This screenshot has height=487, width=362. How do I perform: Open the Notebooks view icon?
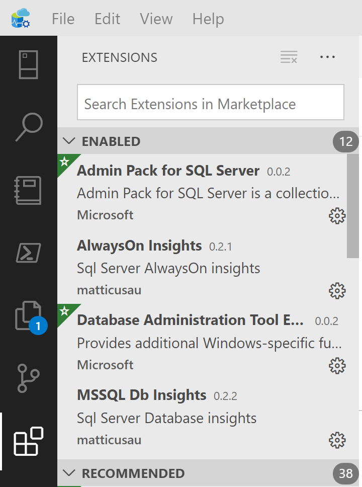pos(29,190)
